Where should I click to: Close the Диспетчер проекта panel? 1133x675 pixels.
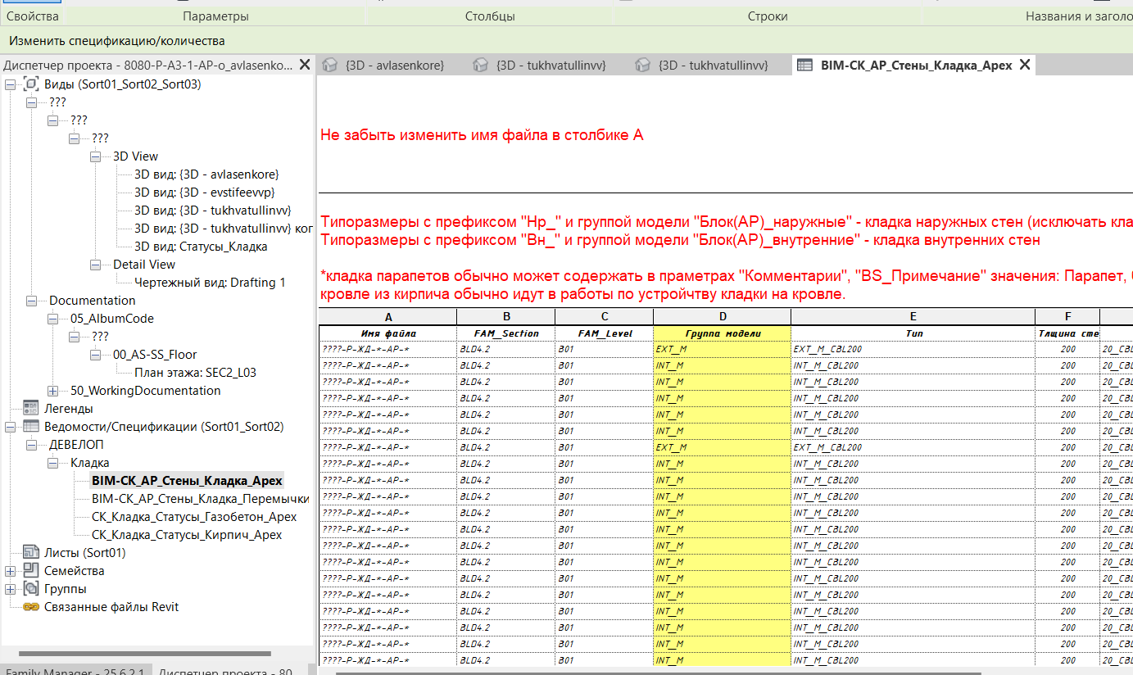pyautogui.click(x=304, y=65)
